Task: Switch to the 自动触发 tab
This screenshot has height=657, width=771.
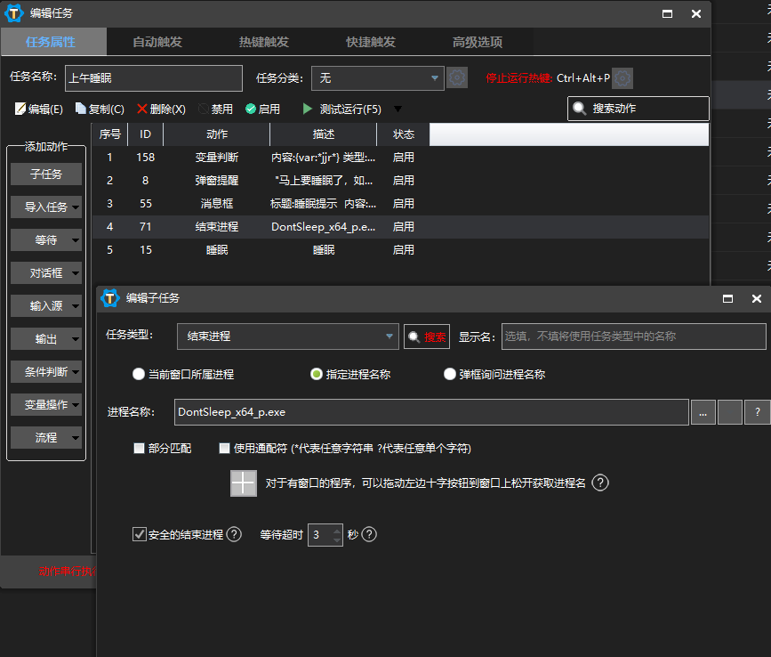Action: pyautogui.click(x=157, y=42)
